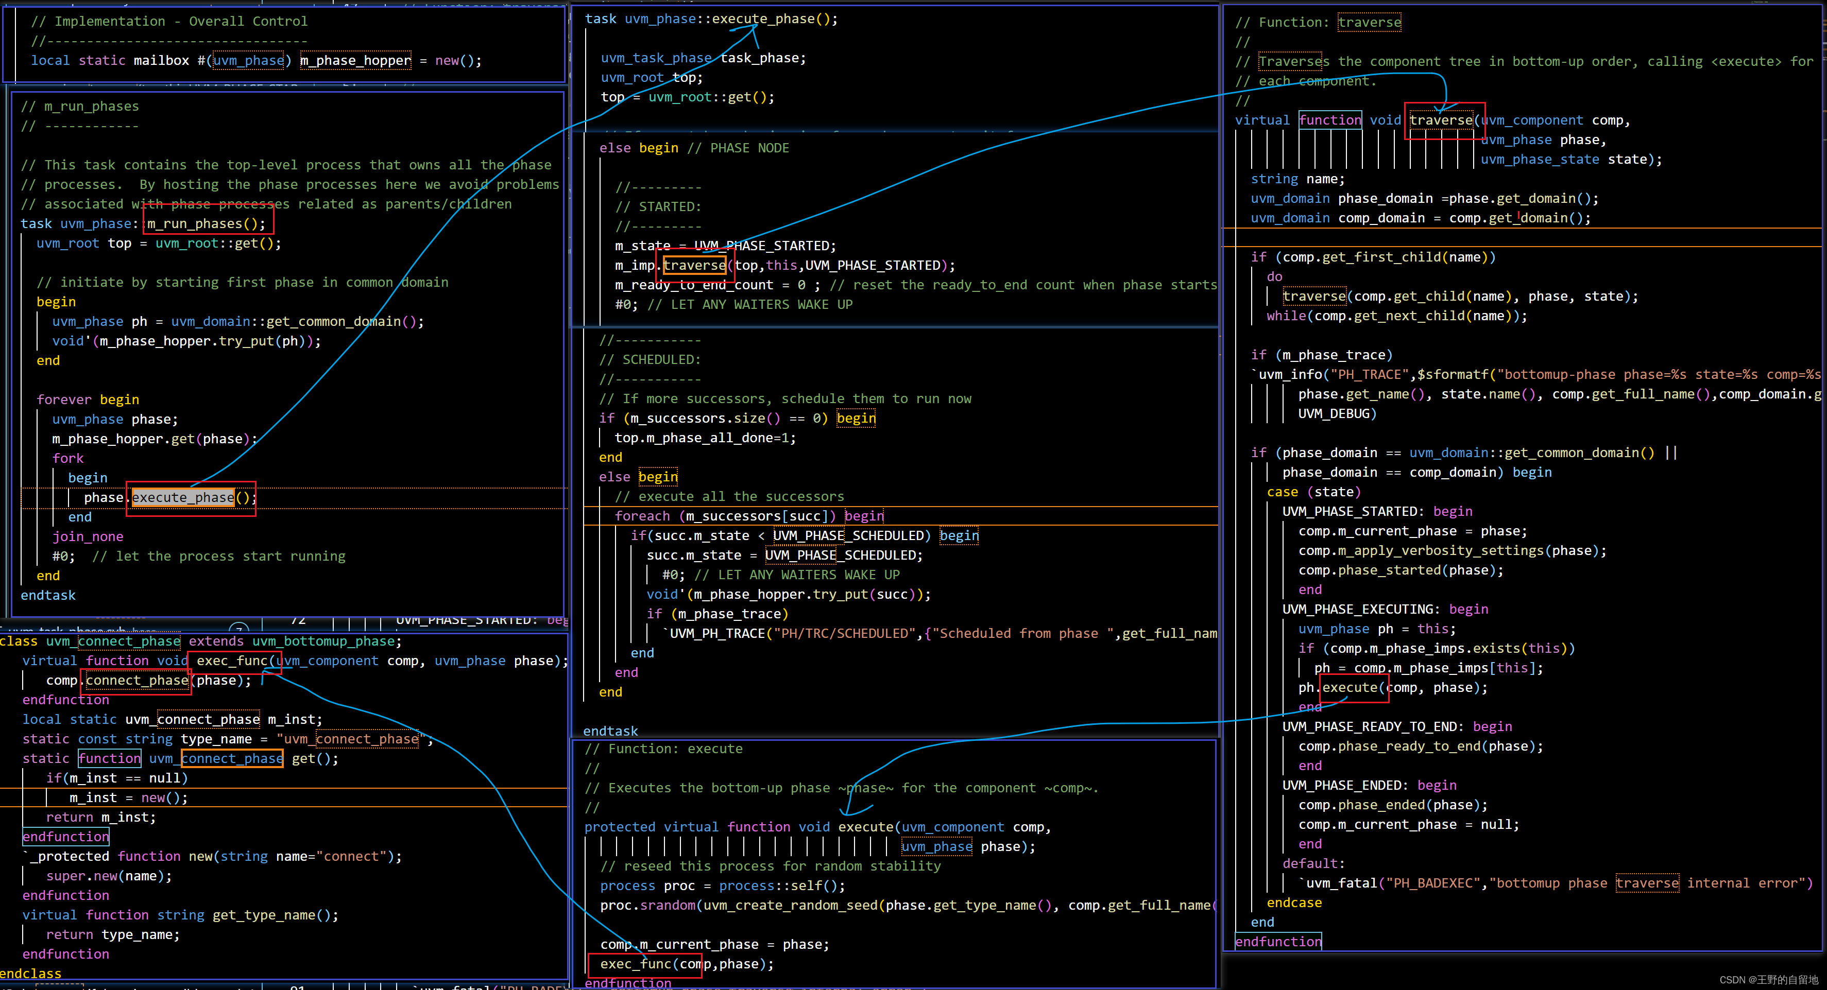Select the 'super.new(name);' line
The width and height of the screenshot is (1827, 990).
(x=109, y=876)
